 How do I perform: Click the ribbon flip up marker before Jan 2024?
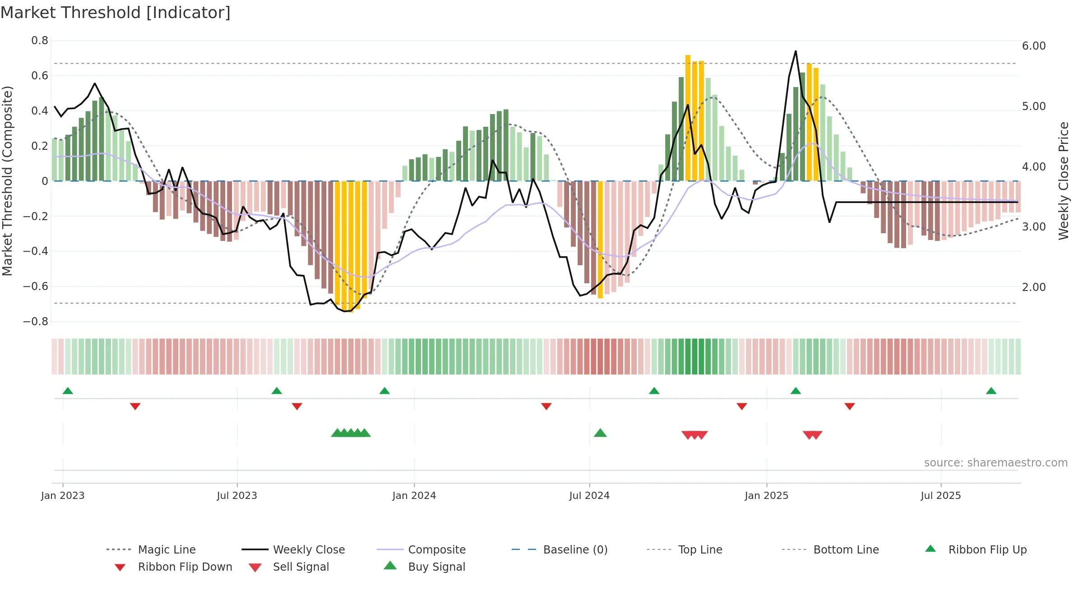coord(384,391)
